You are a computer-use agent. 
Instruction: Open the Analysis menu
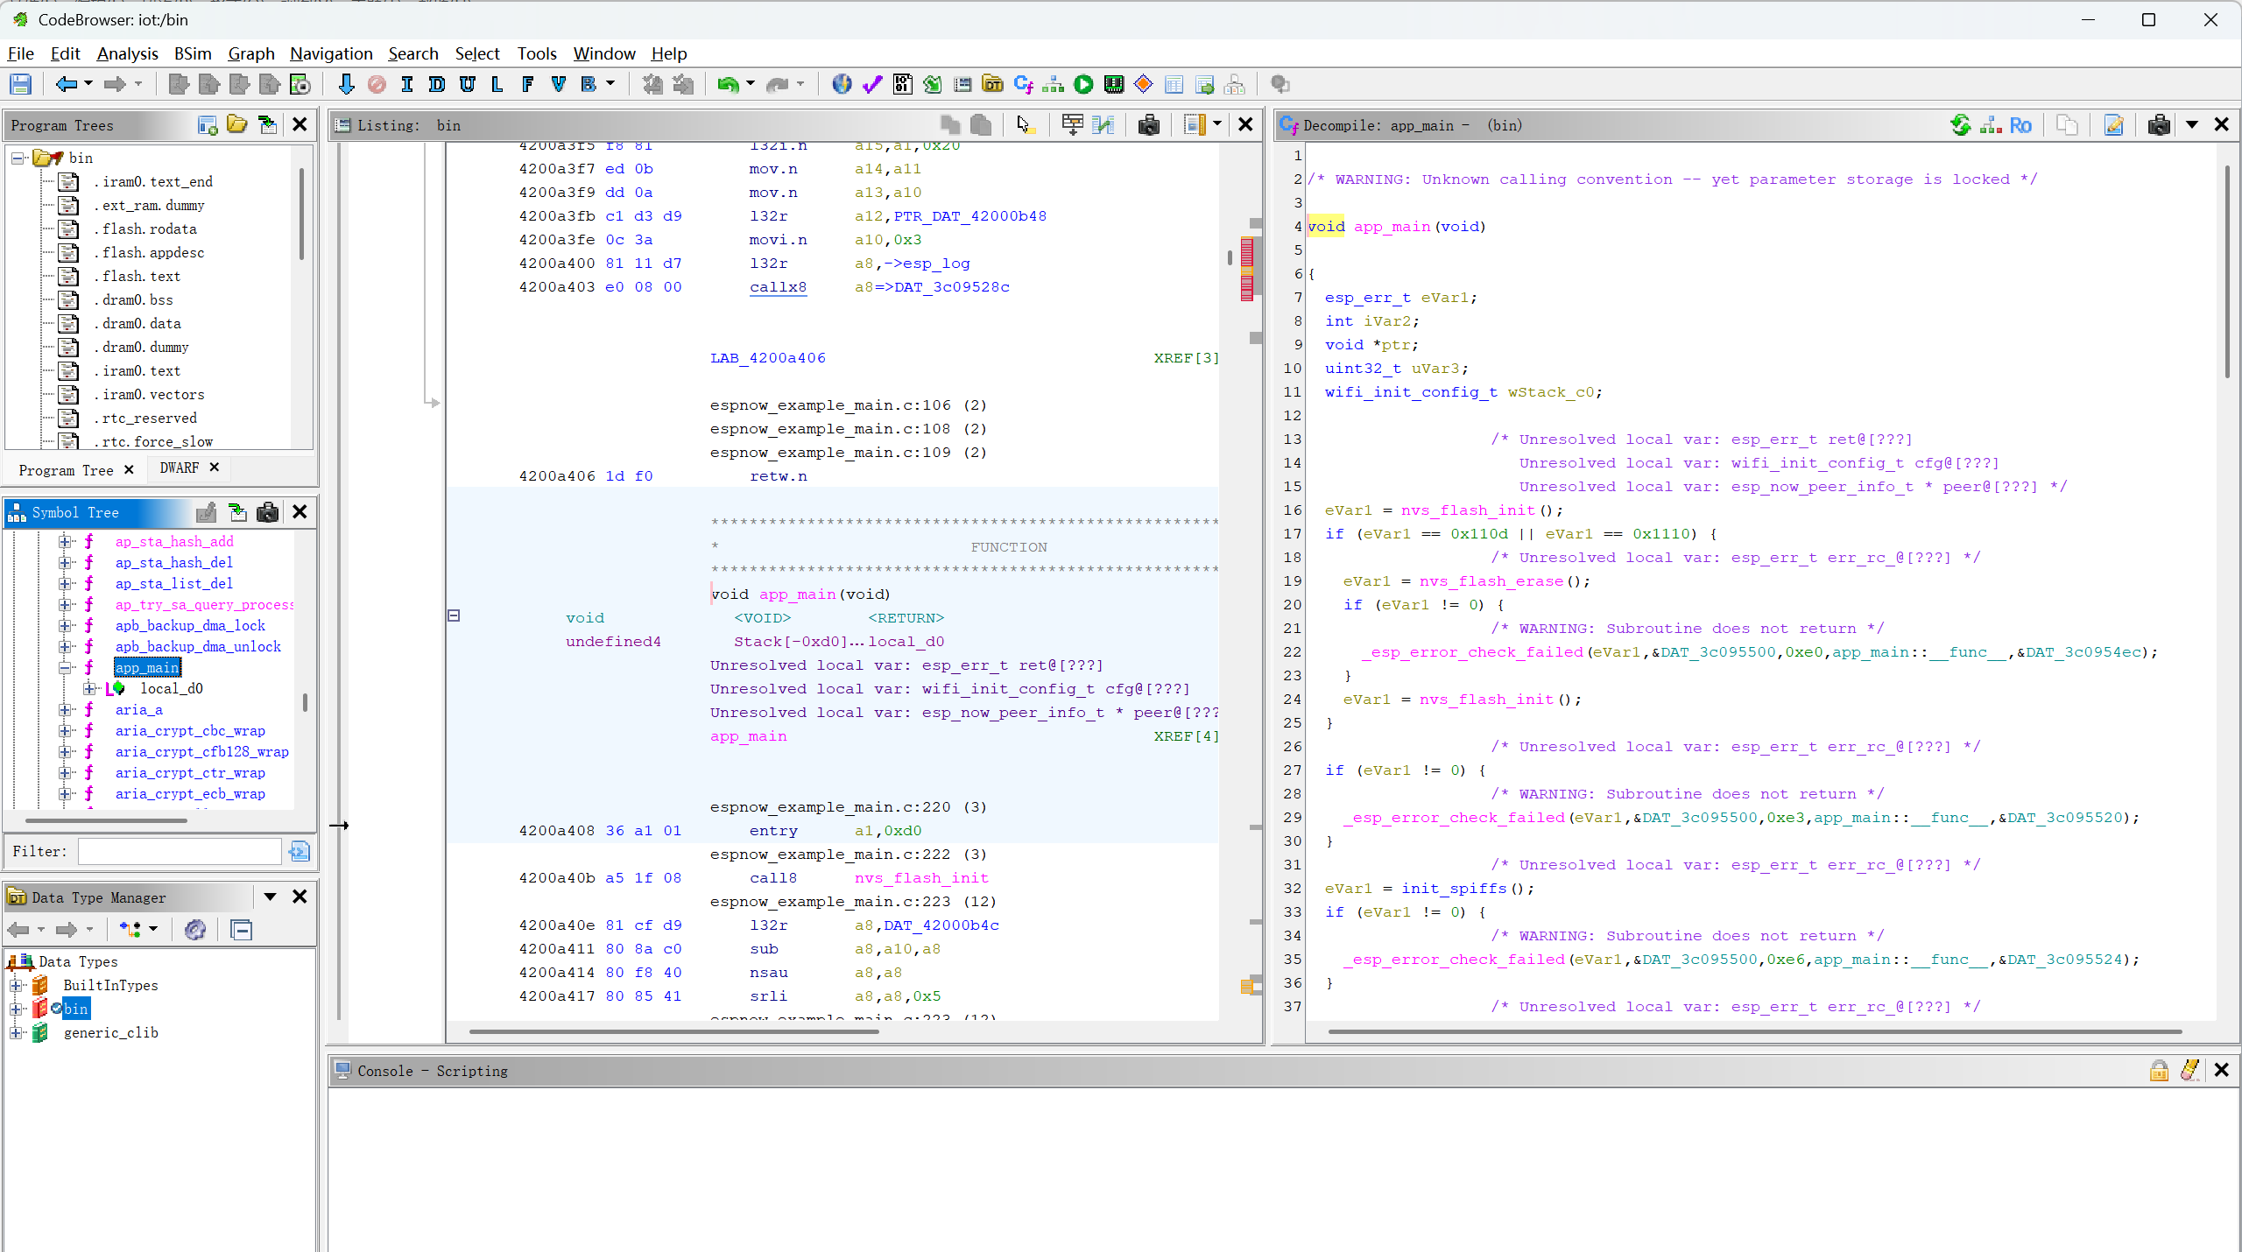127,53
